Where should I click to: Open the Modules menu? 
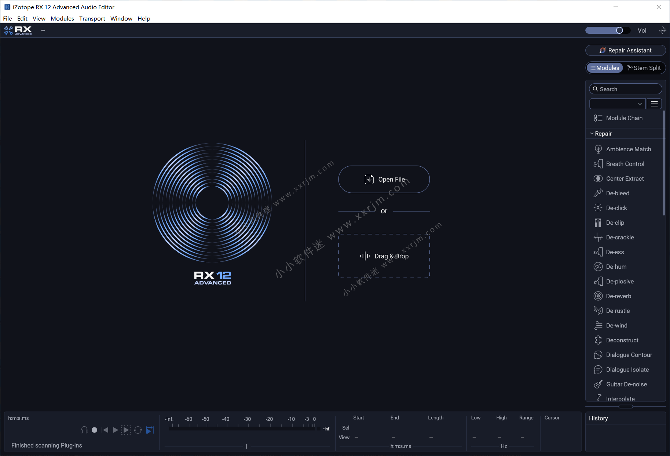coord(62,18)
